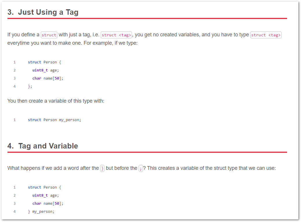This screenshot has height=222, width=301.
Task: Click "char name[50];" in the Tag and Variable code block
Action: 48,204
